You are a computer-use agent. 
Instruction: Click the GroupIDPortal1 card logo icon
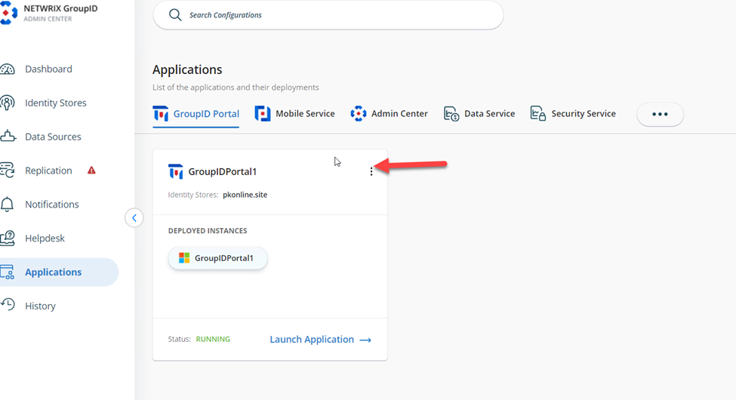(x=176, y=171)
